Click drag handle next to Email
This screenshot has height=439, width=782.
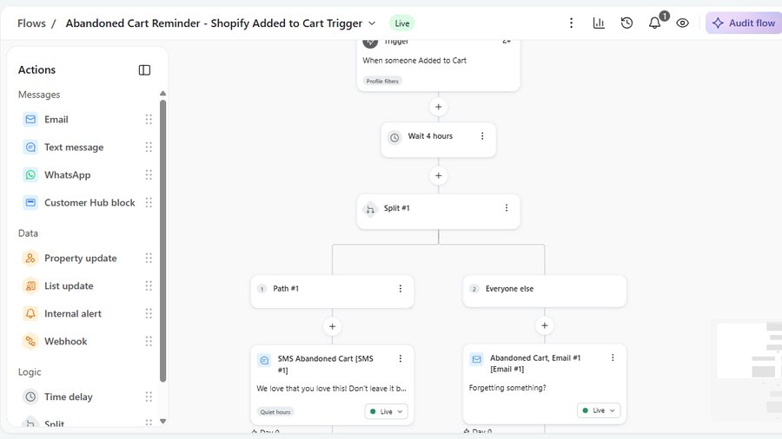[149, 120]
